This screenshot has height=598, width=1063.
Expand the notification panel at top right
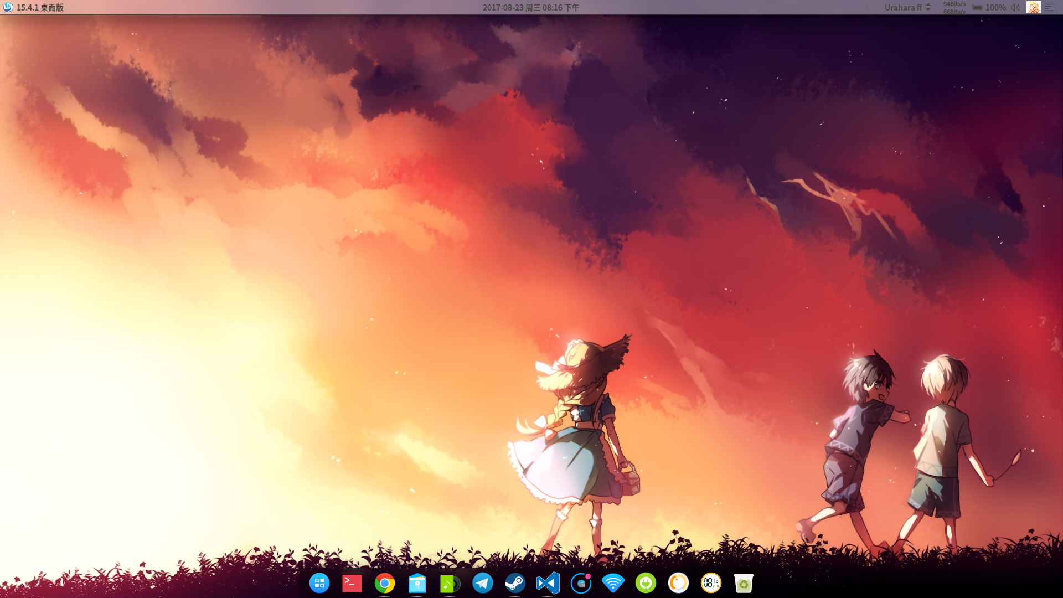coord(1051,7)
